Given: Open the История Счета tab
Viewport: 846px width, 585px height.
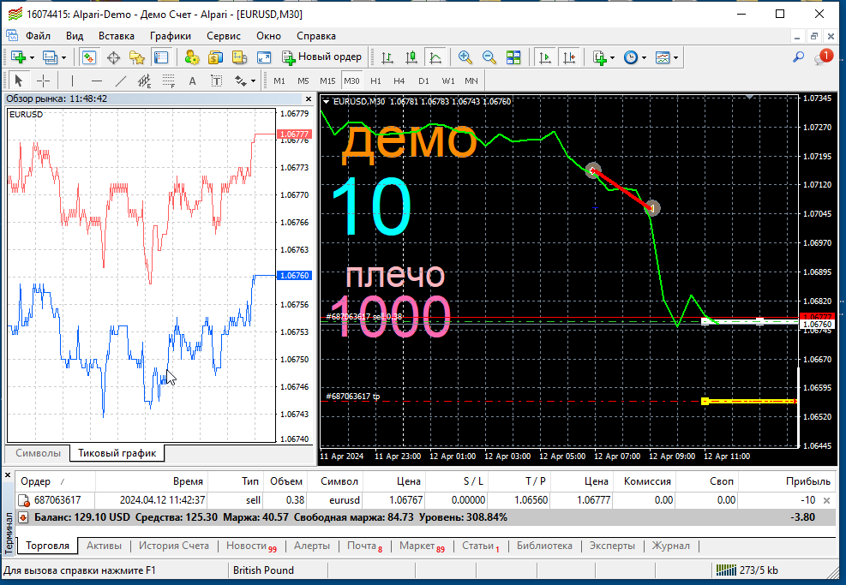Looking at the screenshot, I should 174,546.
